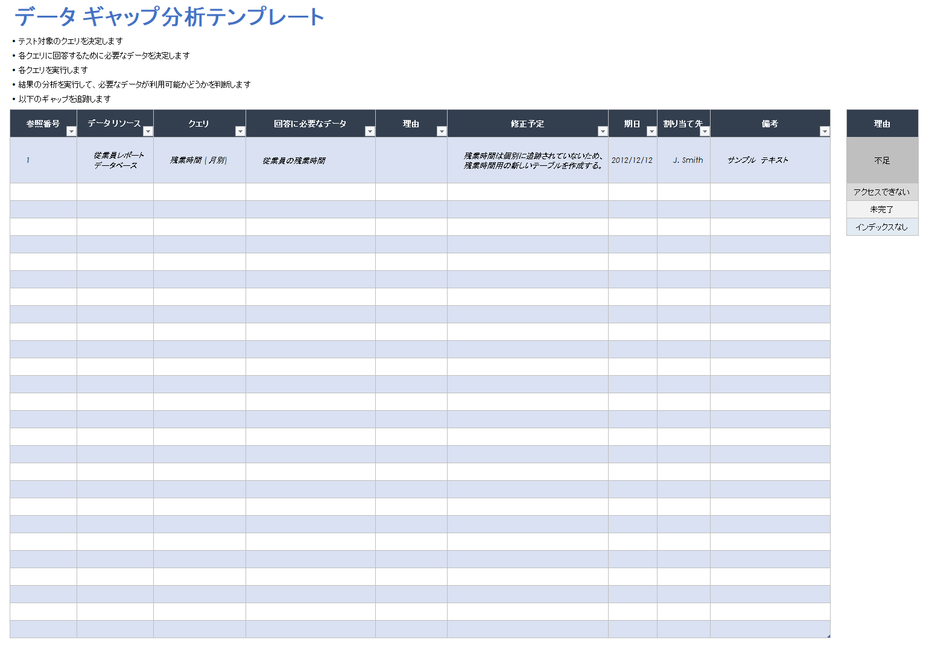Screen dimensions: 932x646
Task: Select the 残業時間 (月別) query cell
Action: point(200,160)
